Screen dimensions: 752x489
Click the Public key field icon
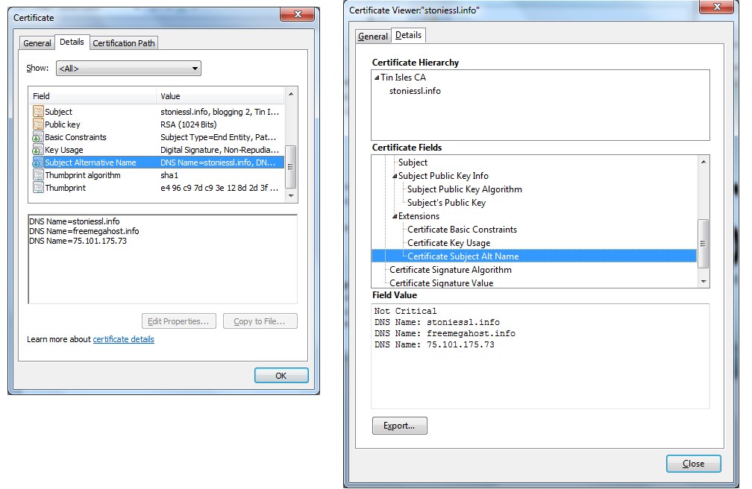(38, 124)
